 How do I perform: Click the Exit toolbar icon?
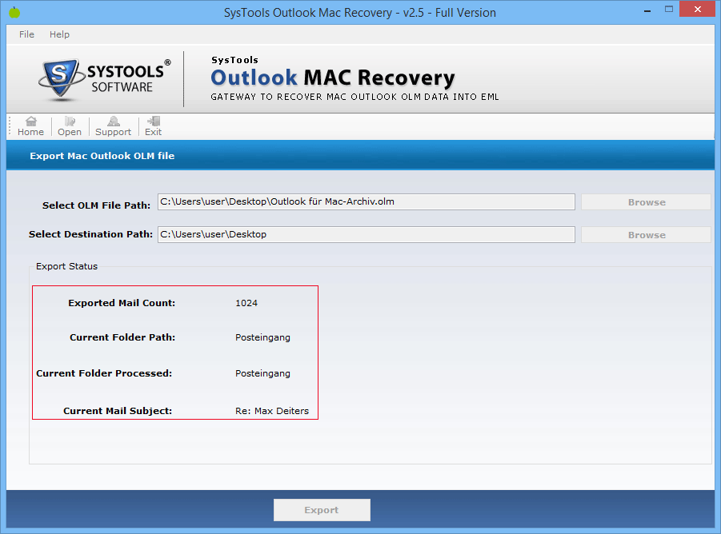(153, 126)
